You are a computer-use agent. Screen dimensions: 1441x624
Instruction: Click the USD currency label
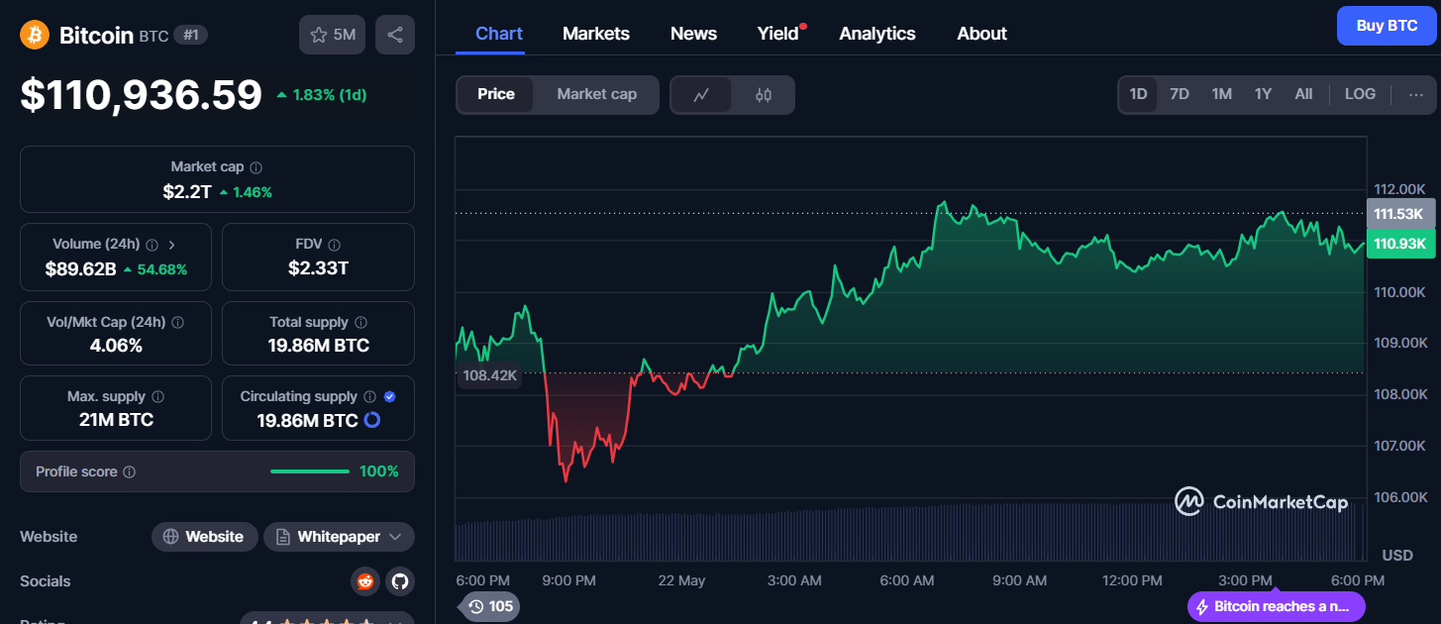[x=1397, y=555]
